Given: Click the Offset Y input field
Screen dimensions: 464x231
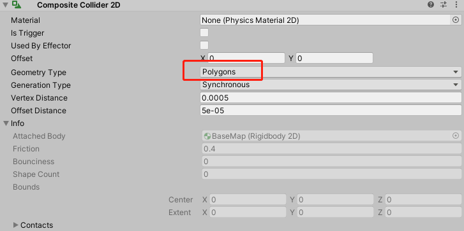Looking at the screenshot, I should [x=334, y=58].
